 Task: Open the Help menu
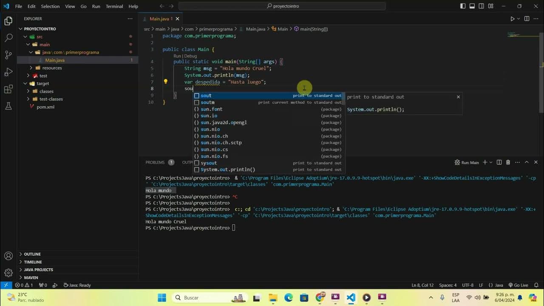click(x=133, y=6)
